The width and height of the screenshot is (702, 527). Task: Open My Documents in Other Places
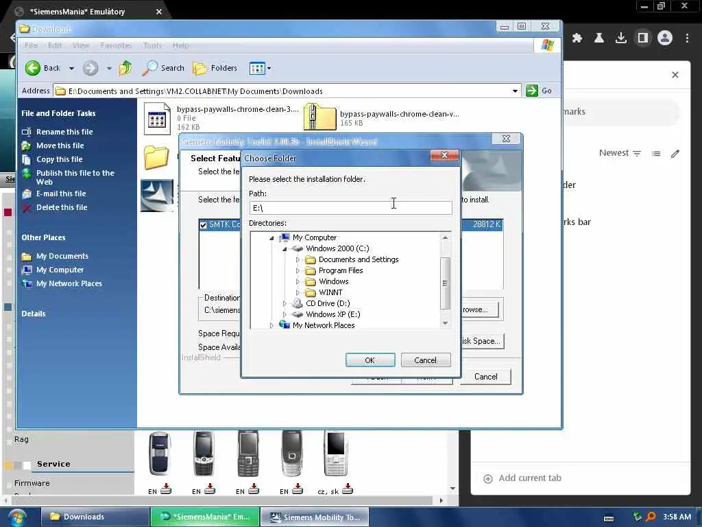pyautogui.click(x=62, y=257)
